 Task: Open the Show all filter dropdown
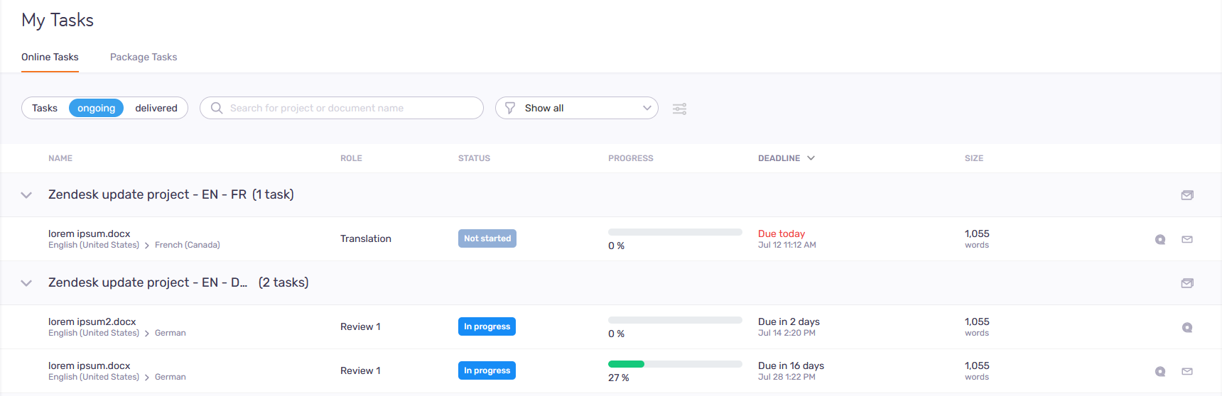[576, 108]
